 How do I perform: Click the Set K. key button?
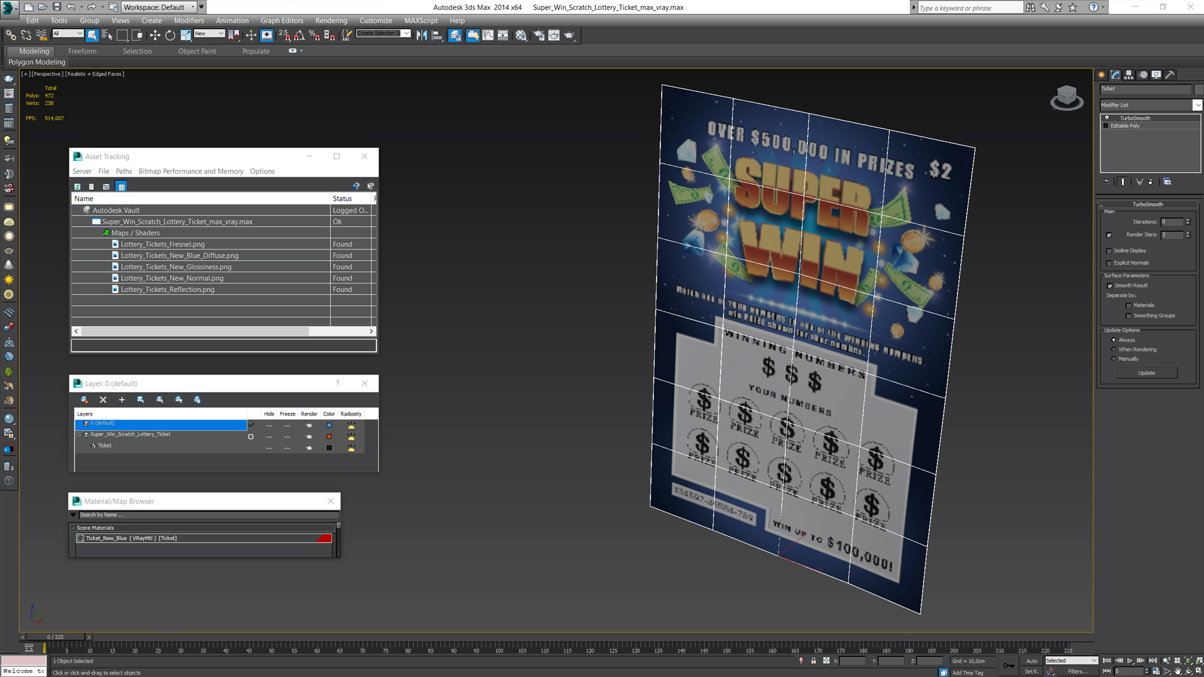(1032, 671)
